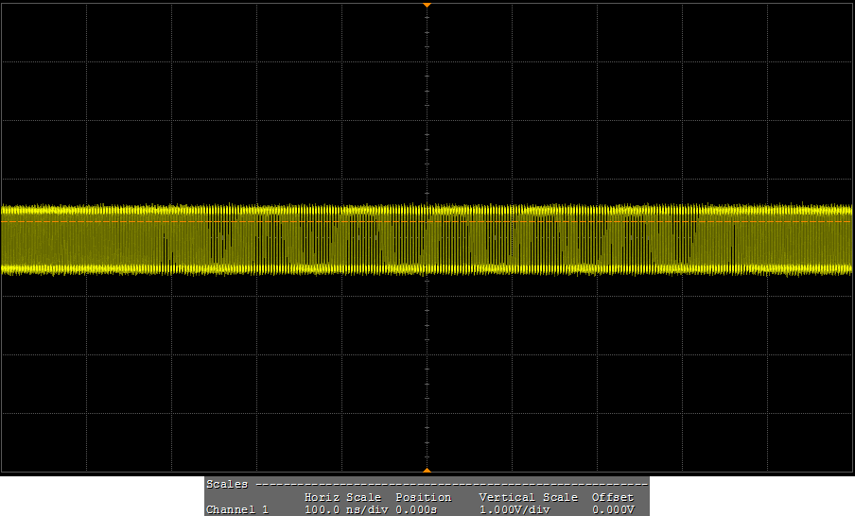Click the right edge of yellow waveform trace
The width and height of the screenshot is (855, 516).
(848, 239)
